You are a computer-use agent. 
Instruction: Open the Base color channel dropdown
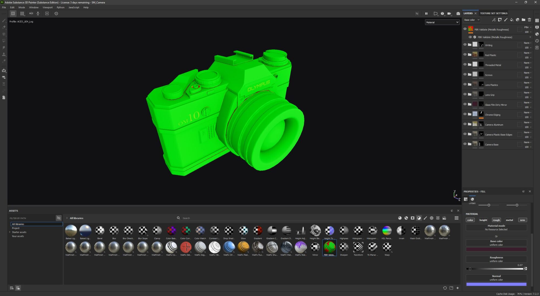pyautogui.click(x=471, y=19)
